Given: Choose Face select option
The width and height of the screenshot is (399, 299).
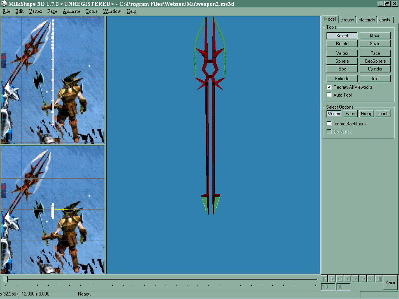Looking at the screenshot, I should click(x=350, y=114).
